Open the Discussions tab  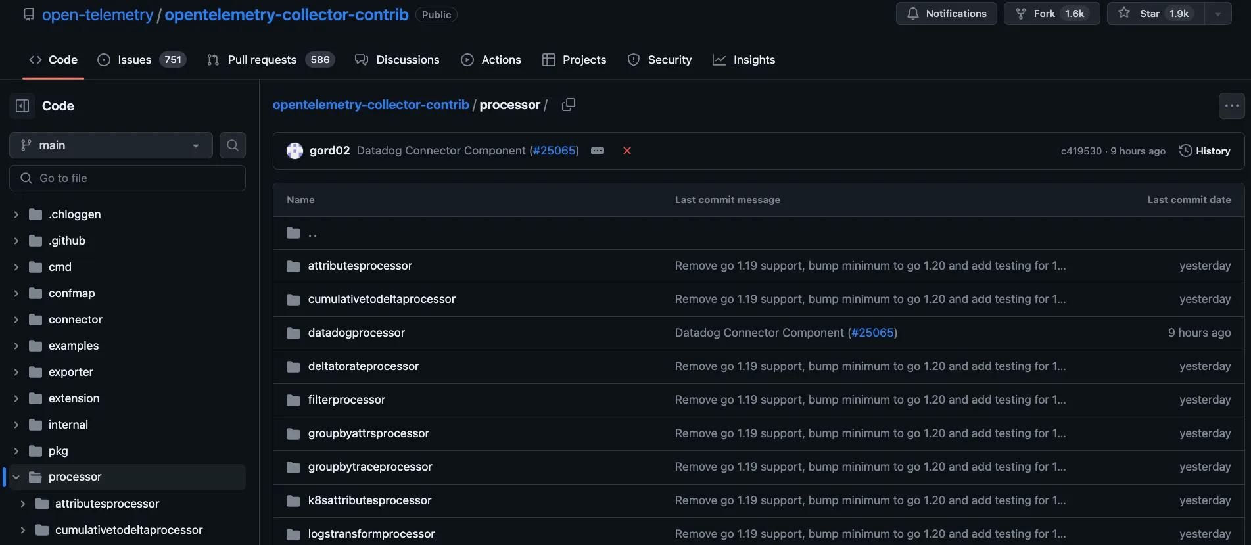pyautogui.click(x=397, y=60)
